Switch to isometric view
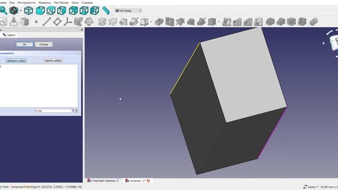This screenshot has height=190, width=338. click(29, 11)
